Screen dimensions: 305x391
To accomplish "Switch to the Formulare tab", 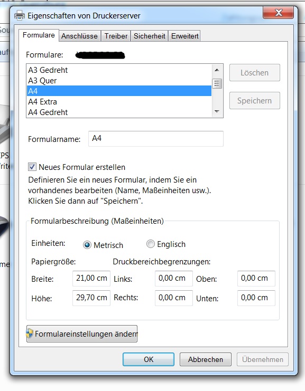I will (39, 35).
